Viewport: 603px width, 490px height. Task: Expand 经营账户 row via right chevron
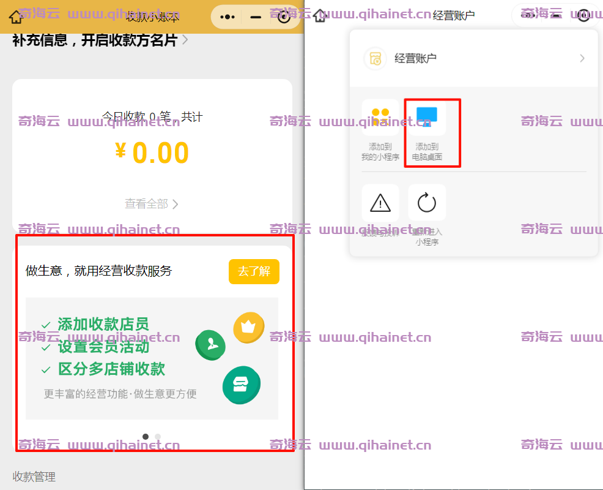[582, 59]
